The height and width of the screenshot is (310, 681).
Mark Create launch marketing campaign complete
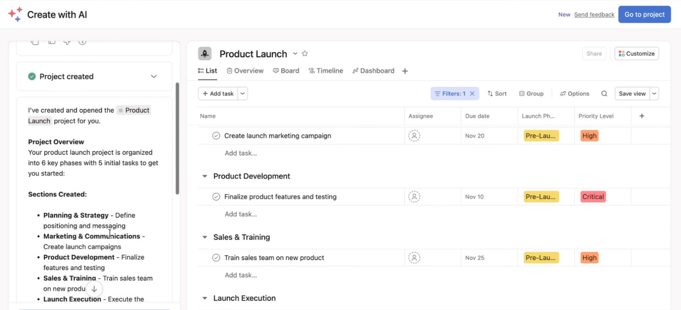click(x=216, y=136)
